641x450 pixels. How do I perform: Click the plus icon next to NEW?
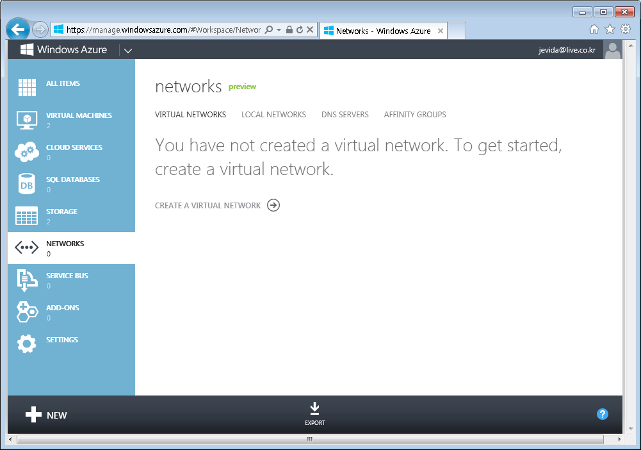point(33,414)
